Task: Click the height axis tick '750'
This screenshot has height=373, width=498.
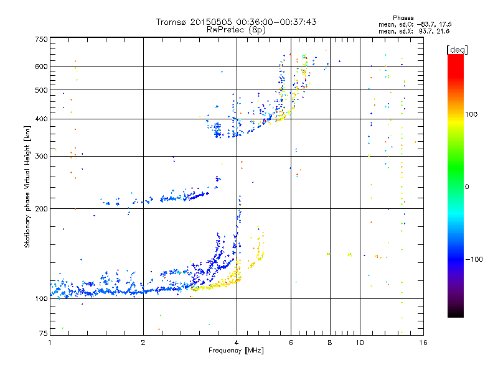Action: coord(42,39)
